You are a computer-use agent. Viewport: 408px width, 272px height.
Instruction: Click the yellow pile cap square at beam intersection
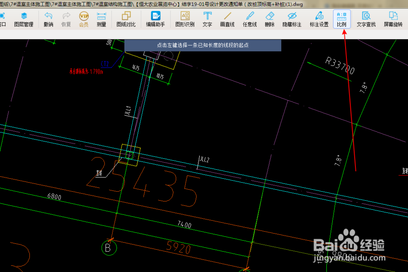point(130,155)
